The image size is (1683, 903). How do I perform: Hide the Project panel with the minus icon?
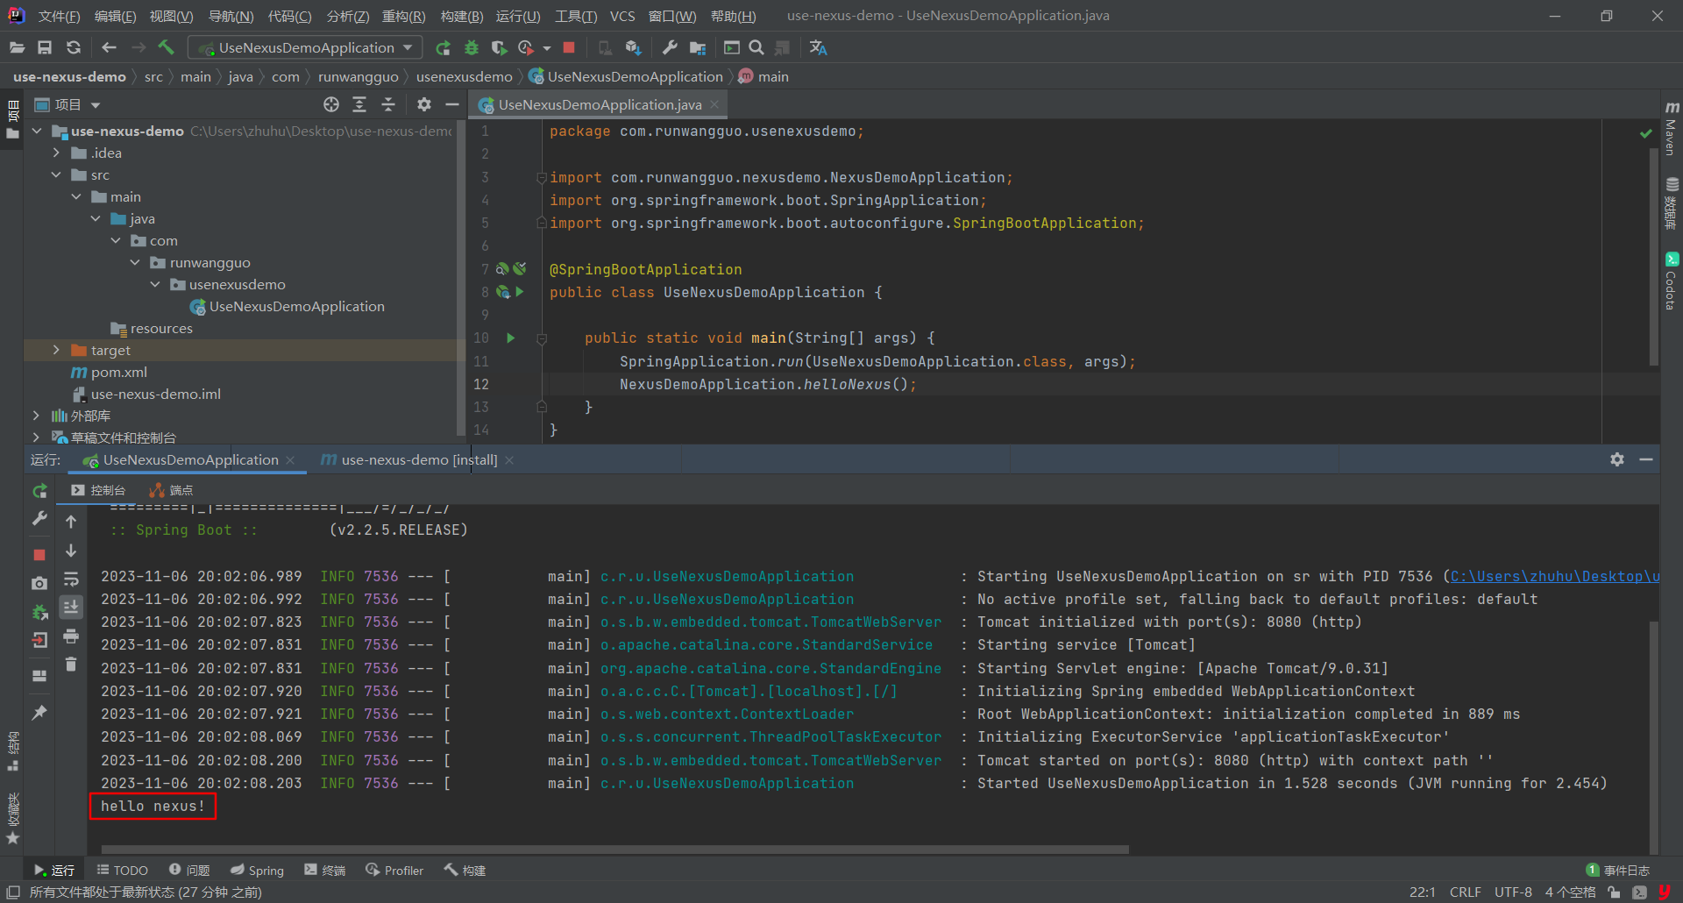pyautogui.click(x=452, y=104)
